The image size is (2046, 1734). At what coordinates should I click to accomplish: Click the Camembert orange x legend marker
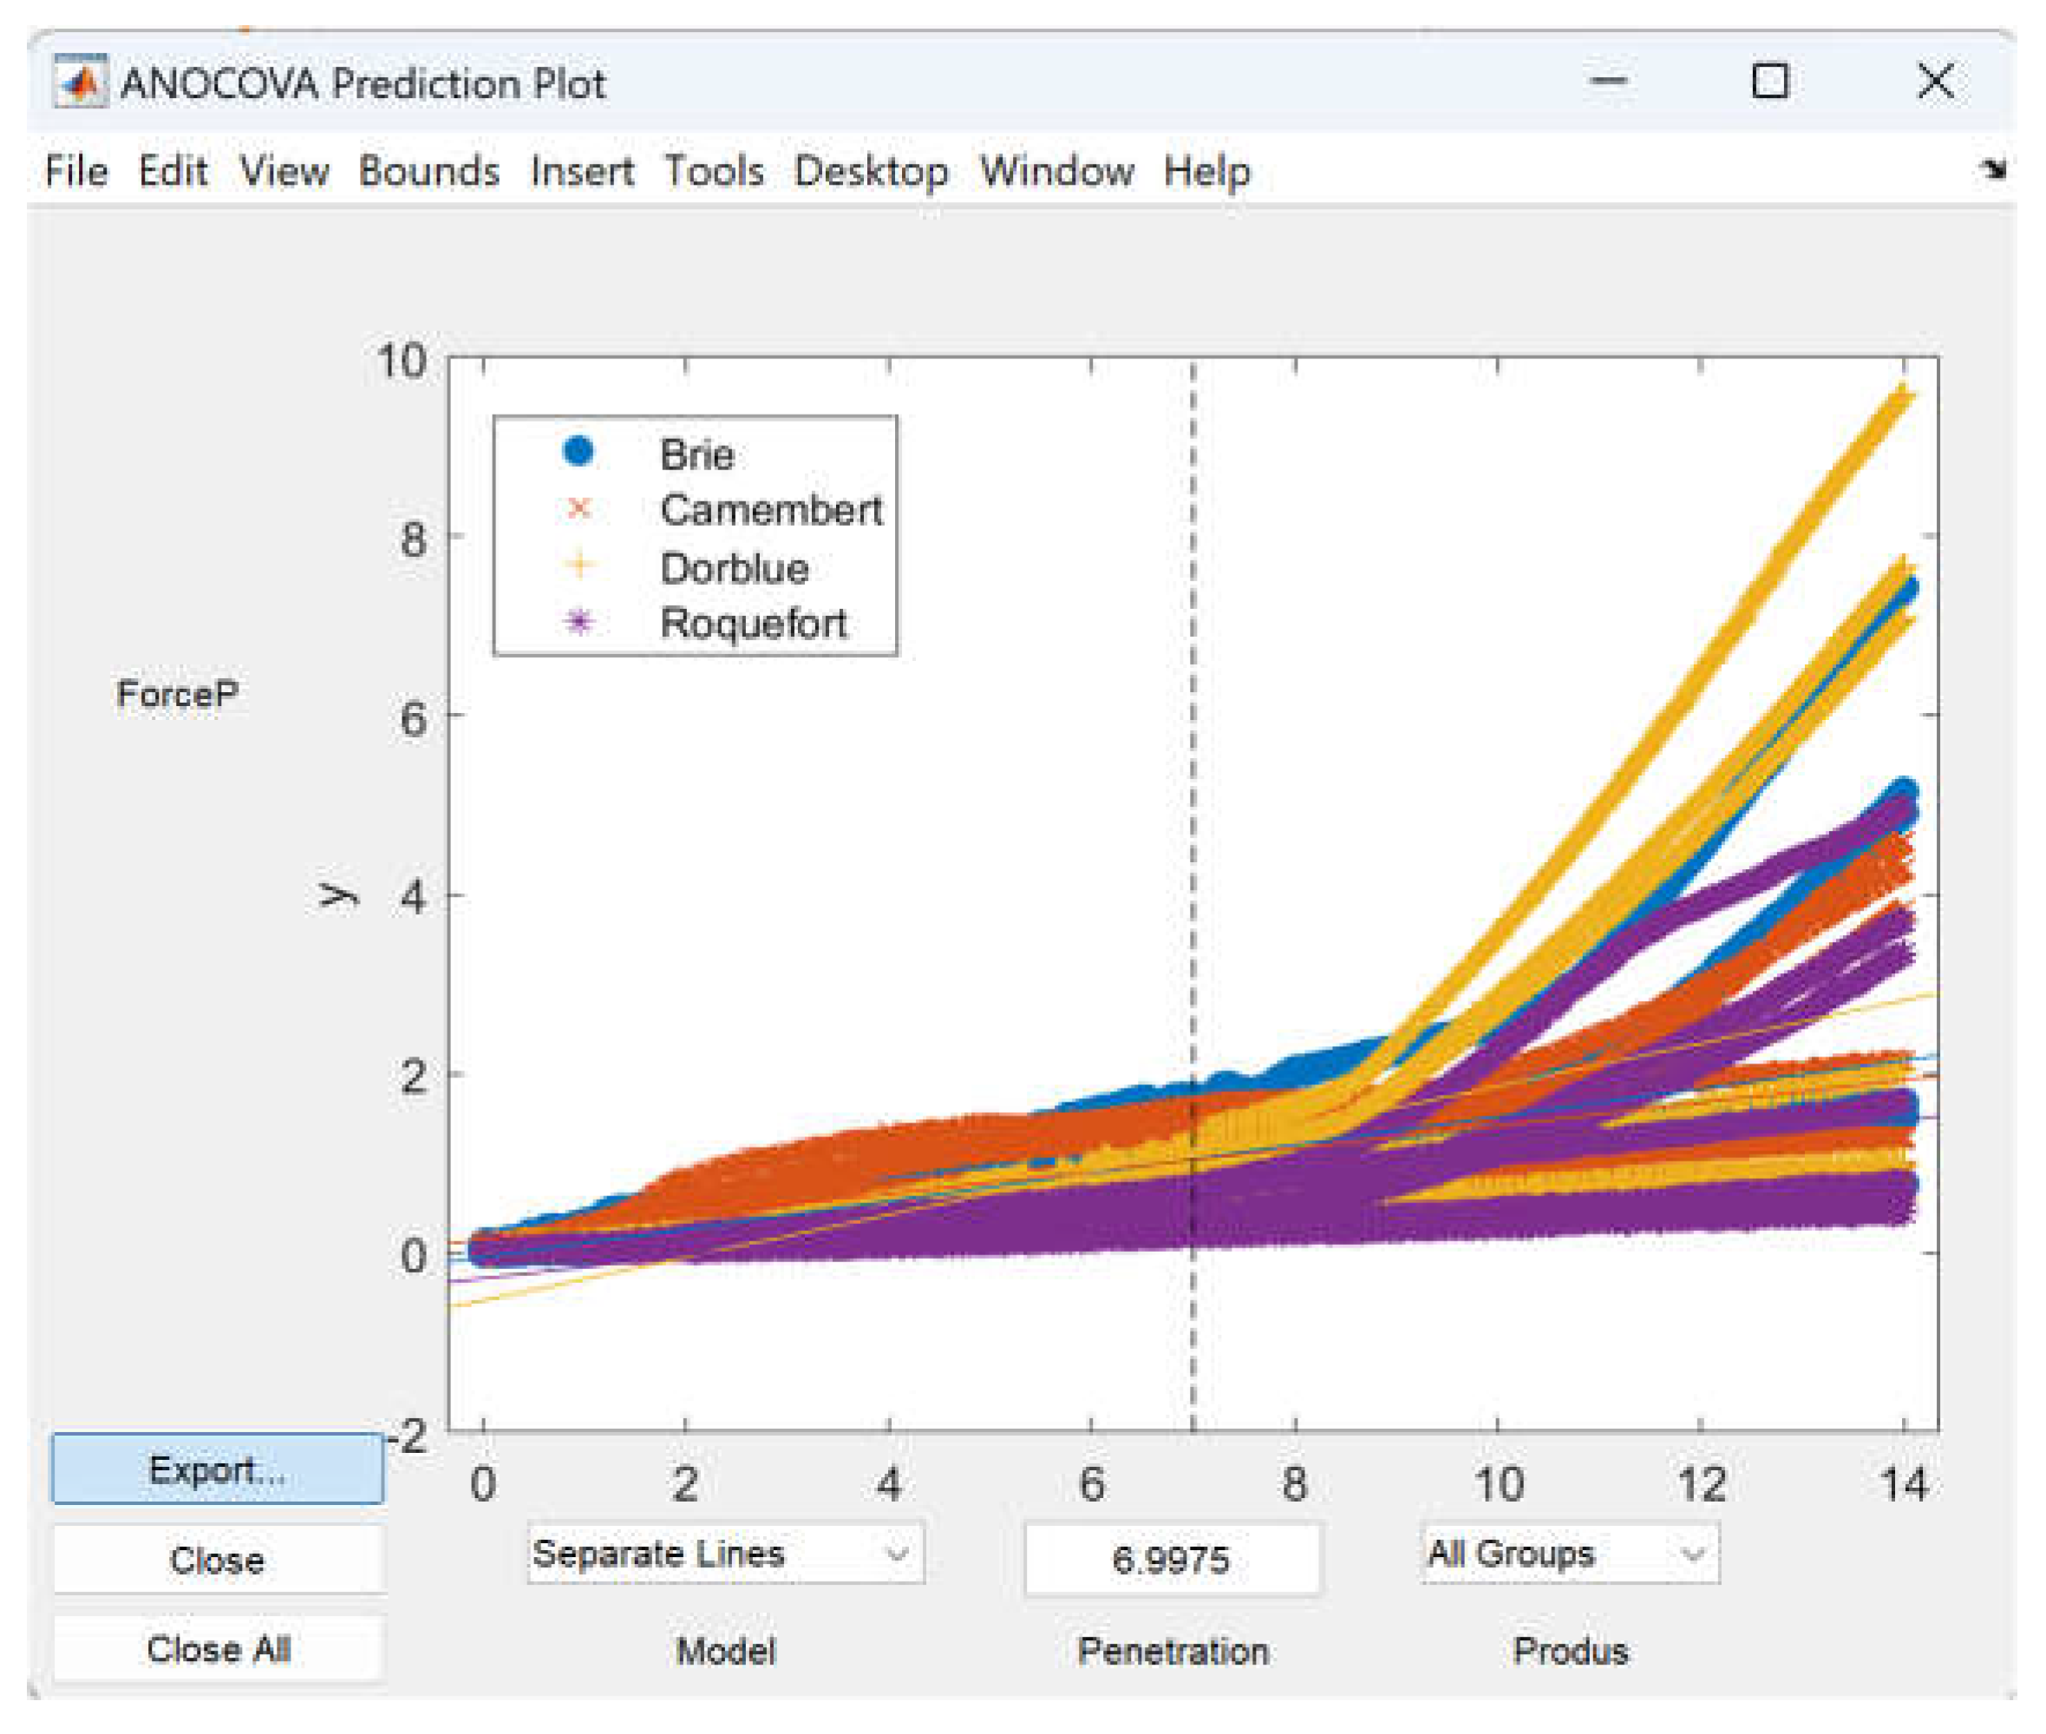click(x=579, y=508)
